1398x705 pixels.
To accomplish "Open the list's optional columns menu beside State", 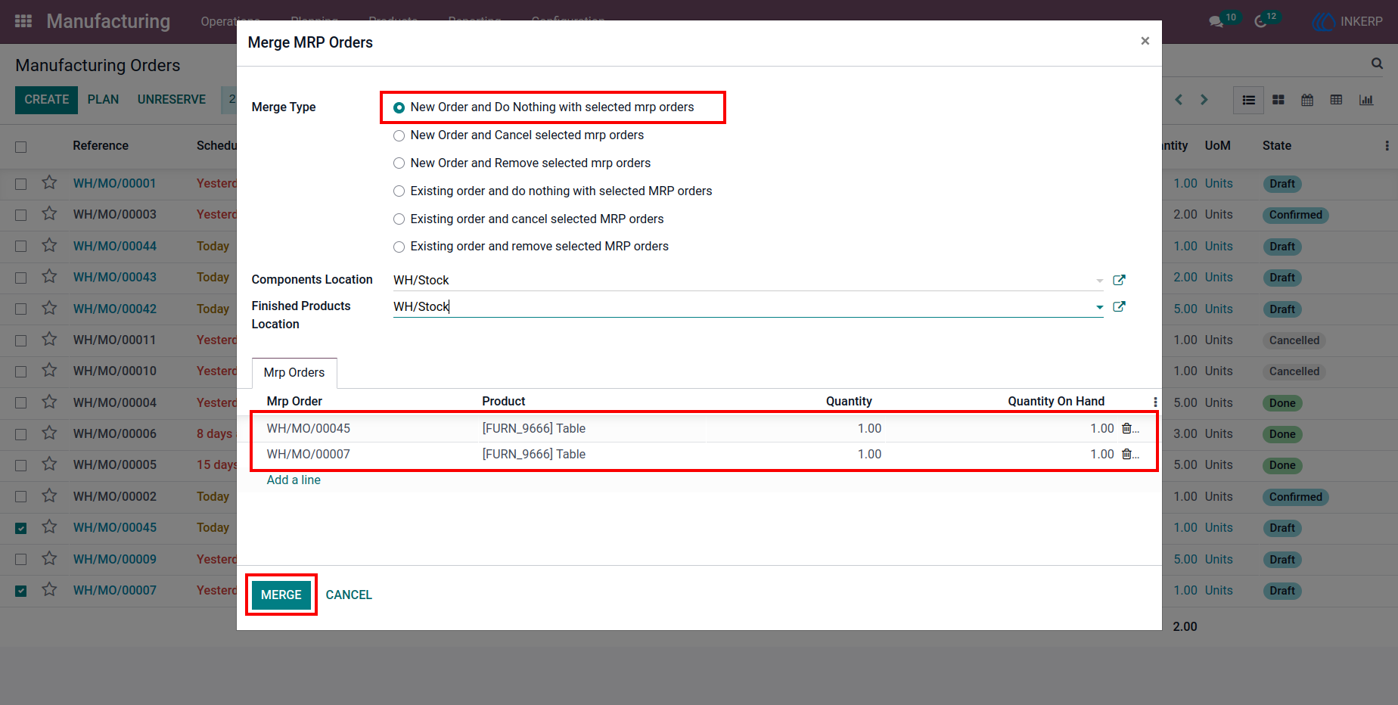I will [x=1387, y=145].
